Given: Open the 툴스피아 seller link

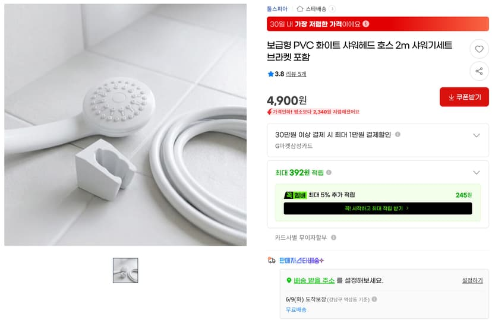Looking at the screenshot, I should point(277,9).
